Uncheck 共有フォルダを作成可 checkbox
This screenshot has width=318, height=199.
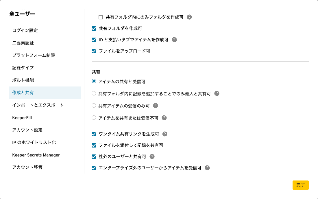click(x=94, y=29)
